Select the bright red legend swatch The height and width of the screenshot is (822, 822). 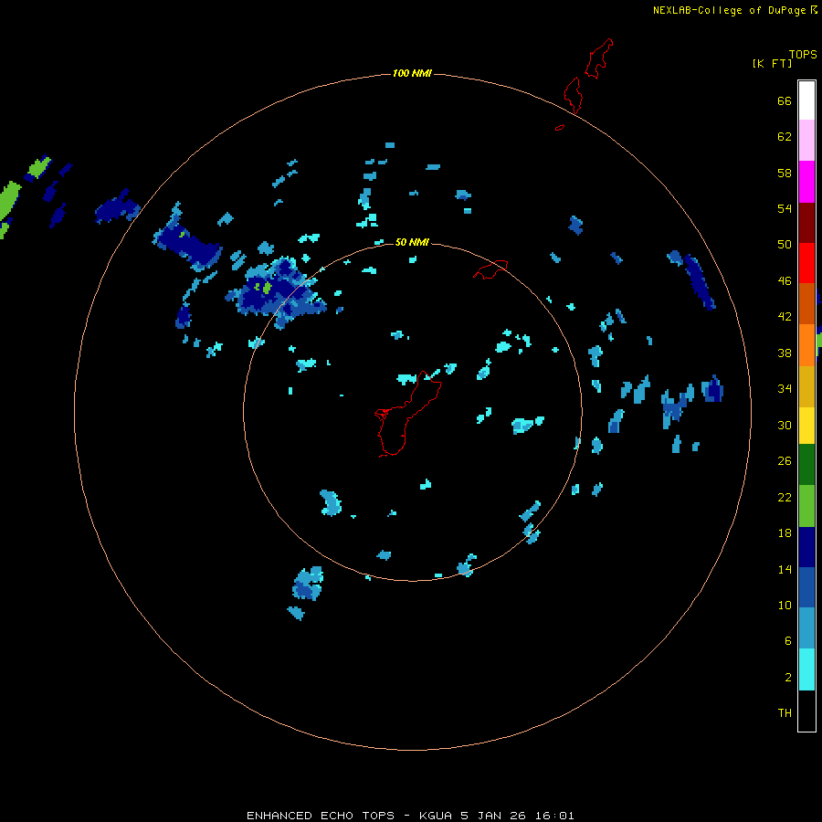pos(806,263)
